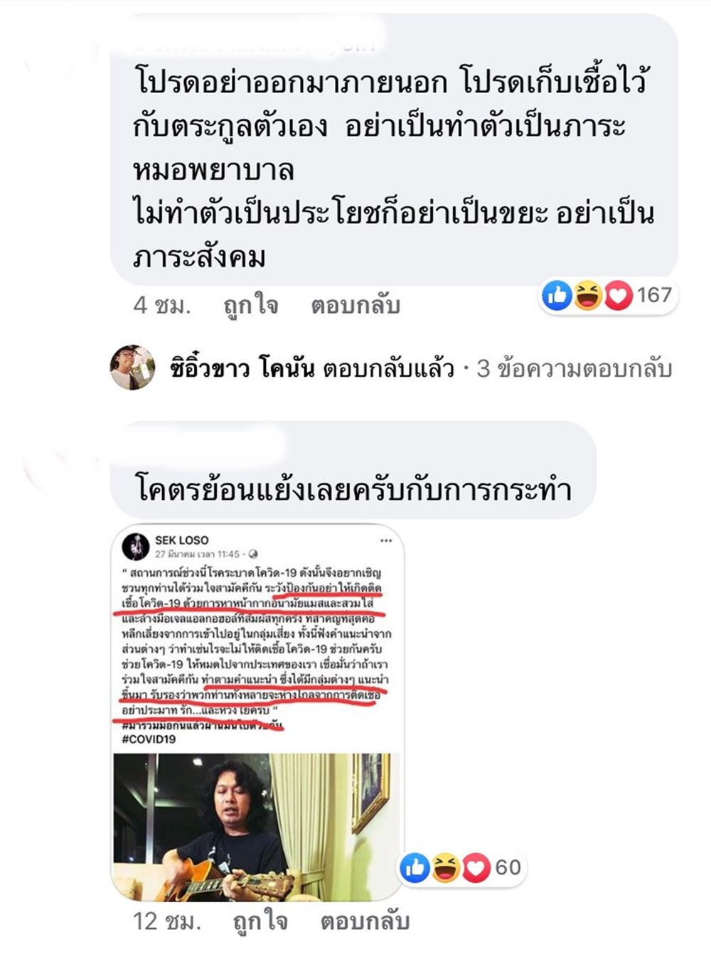
Task: Open the three-dot menu on SEK LOSO post
Action: [386, 540]
